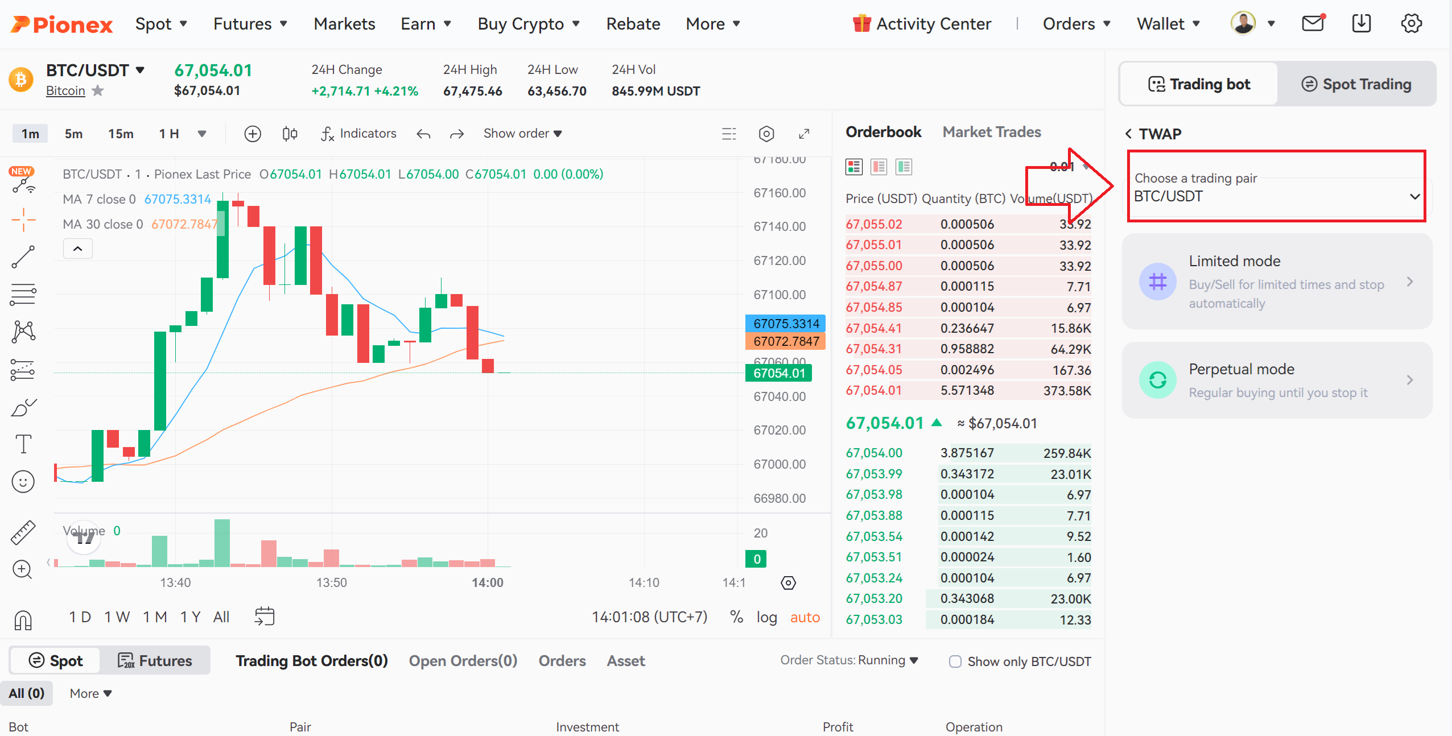Select the pattern drawing tool
The height and width of the screenshot is (736, 1452).
(23, 332)
